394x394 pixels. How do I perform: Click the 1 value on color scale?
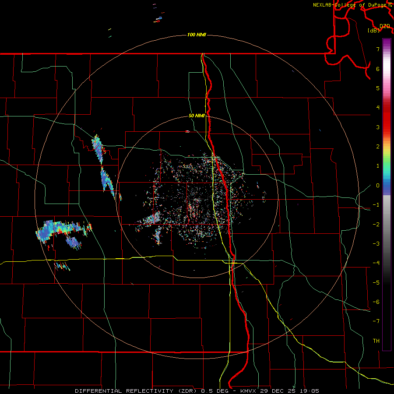378,166
